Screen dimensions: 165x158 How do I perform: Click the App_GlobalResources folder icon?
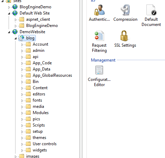coord(28,75)
